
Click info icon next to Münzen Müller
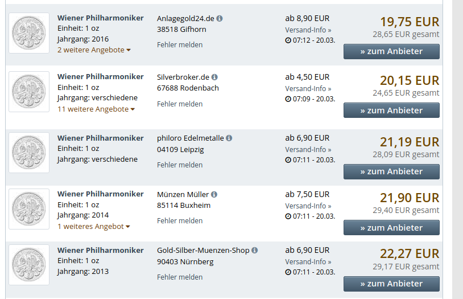pos(214,195)
